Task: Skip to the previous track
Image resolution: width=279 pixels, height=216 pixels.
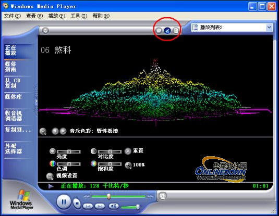Action: 88,206
